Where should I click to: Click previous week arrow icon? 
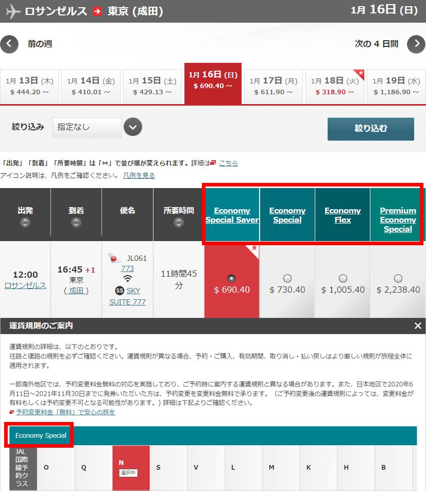point(9,44)
